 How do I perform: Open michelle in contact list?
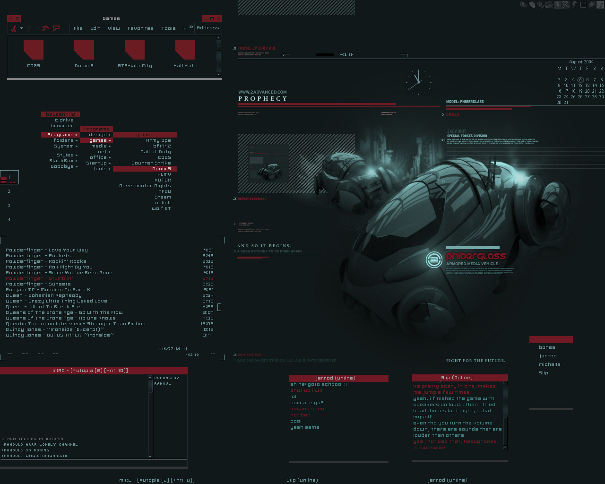tap(550, 364)
